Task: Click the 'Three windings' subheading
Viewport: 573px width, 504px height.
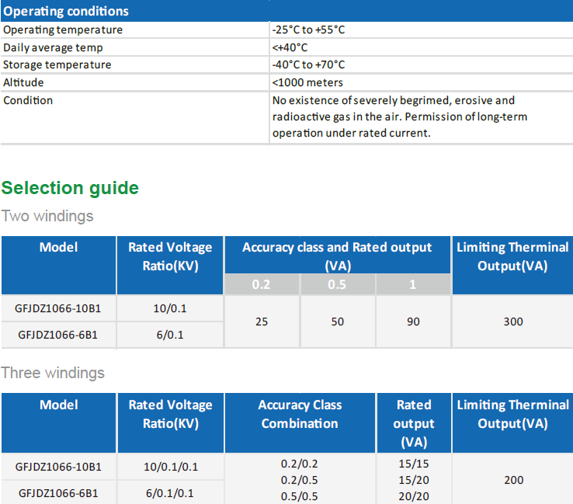Action: 53,373
